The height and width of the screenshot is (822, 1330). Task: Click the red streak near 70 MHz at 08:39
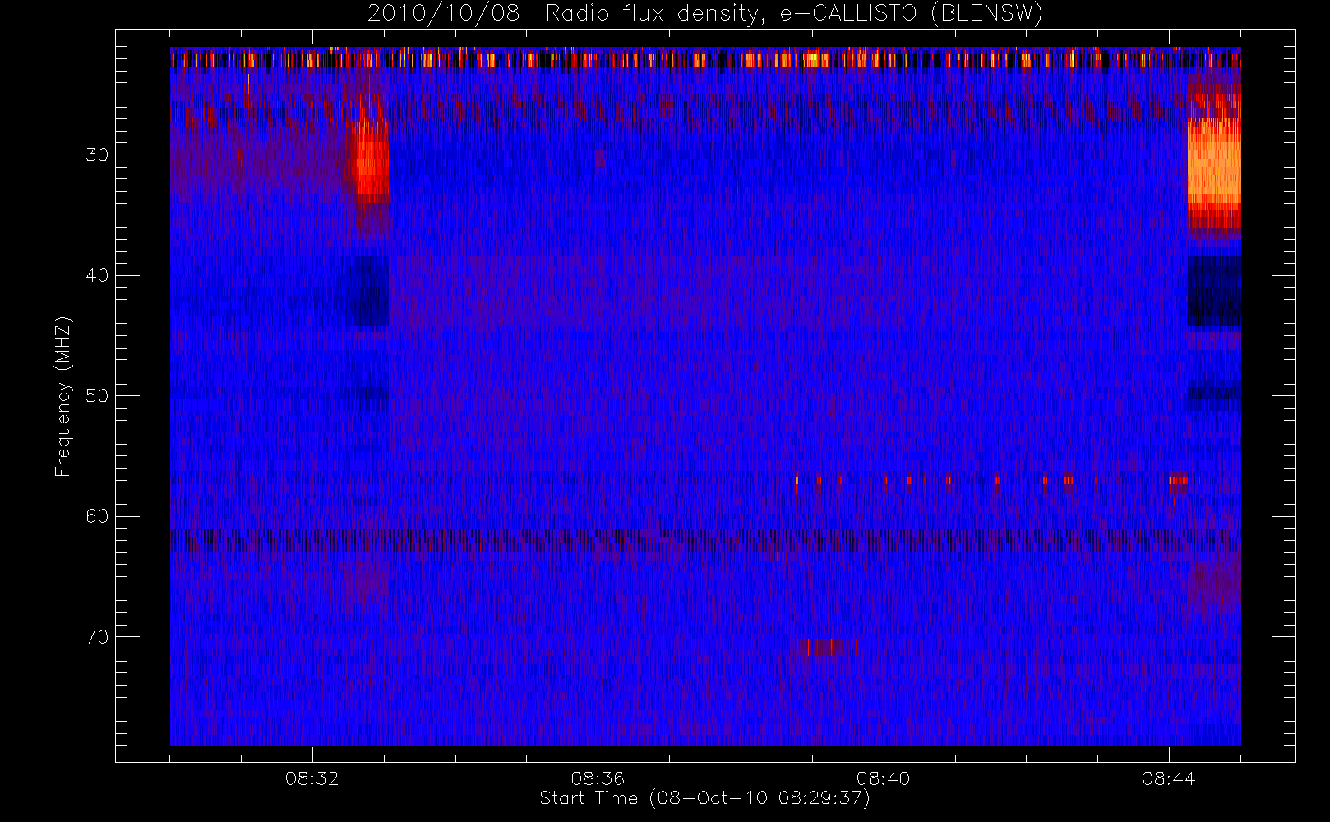[x=819, y=647]
